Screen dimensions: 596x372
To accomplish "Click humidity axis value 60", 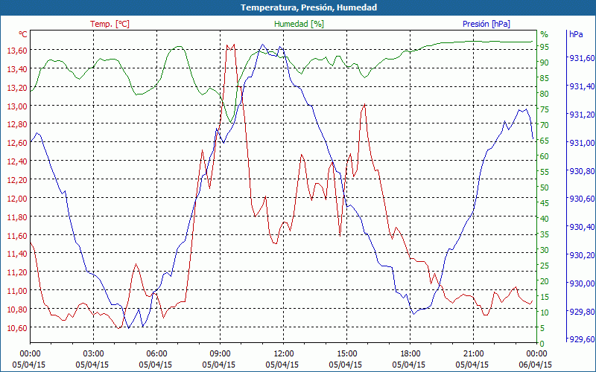I will (545, 156).
